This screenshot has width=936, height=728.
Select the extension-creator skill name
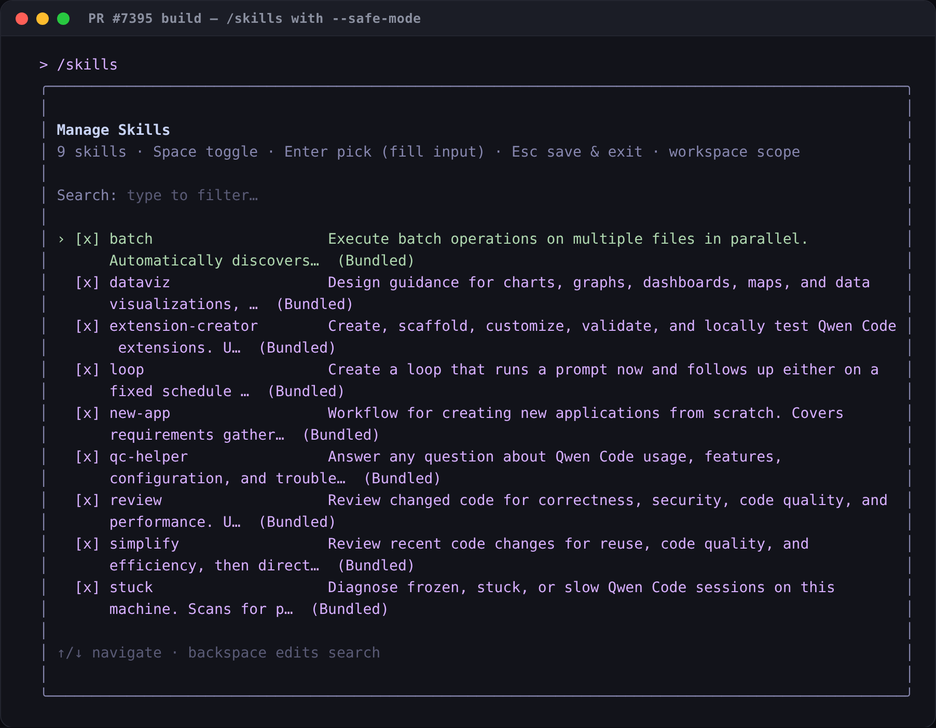(184, 326)
